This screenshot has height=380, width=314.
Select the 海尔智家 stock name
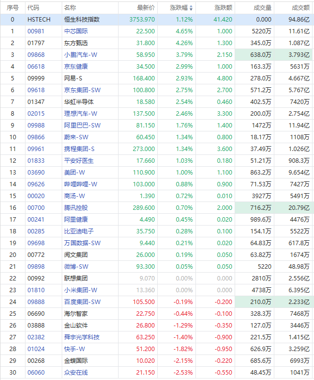click(x=76, y=314)
